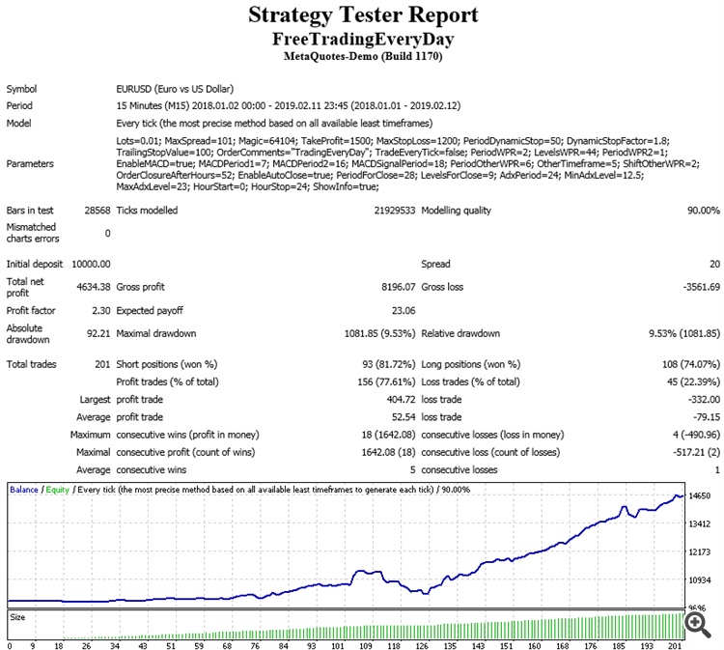Click the 12173 axis label on chart

coord(700,552)
